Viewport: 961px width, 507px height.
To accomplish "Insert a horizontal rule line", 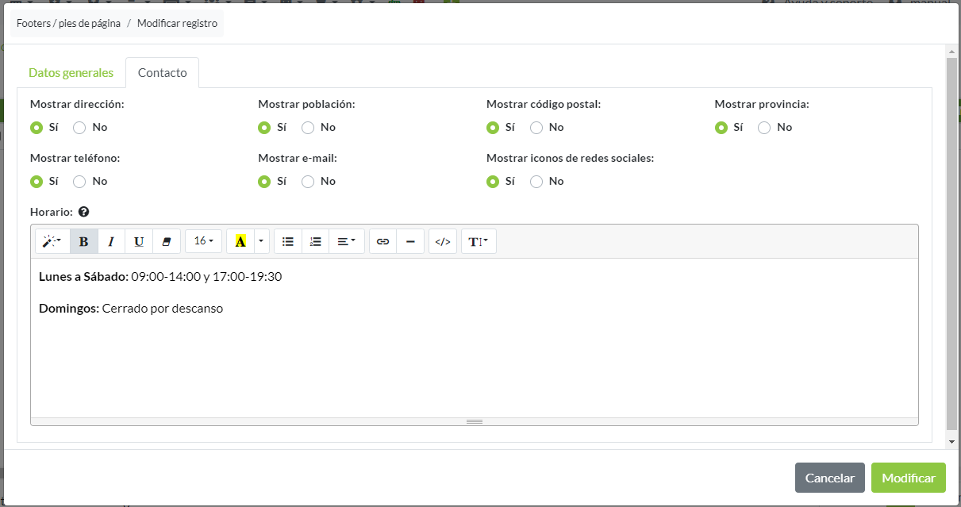I will click(x=409, y=241).
